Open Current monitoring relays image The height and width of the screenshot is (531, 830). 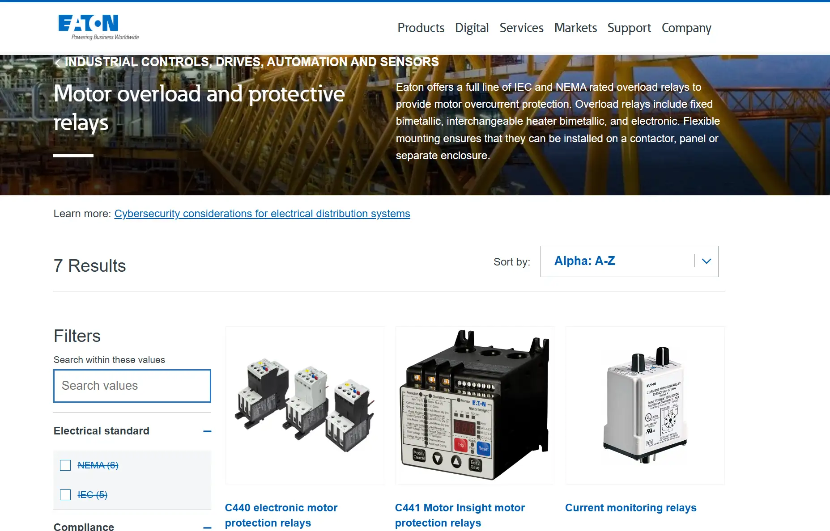pos(645,405)
